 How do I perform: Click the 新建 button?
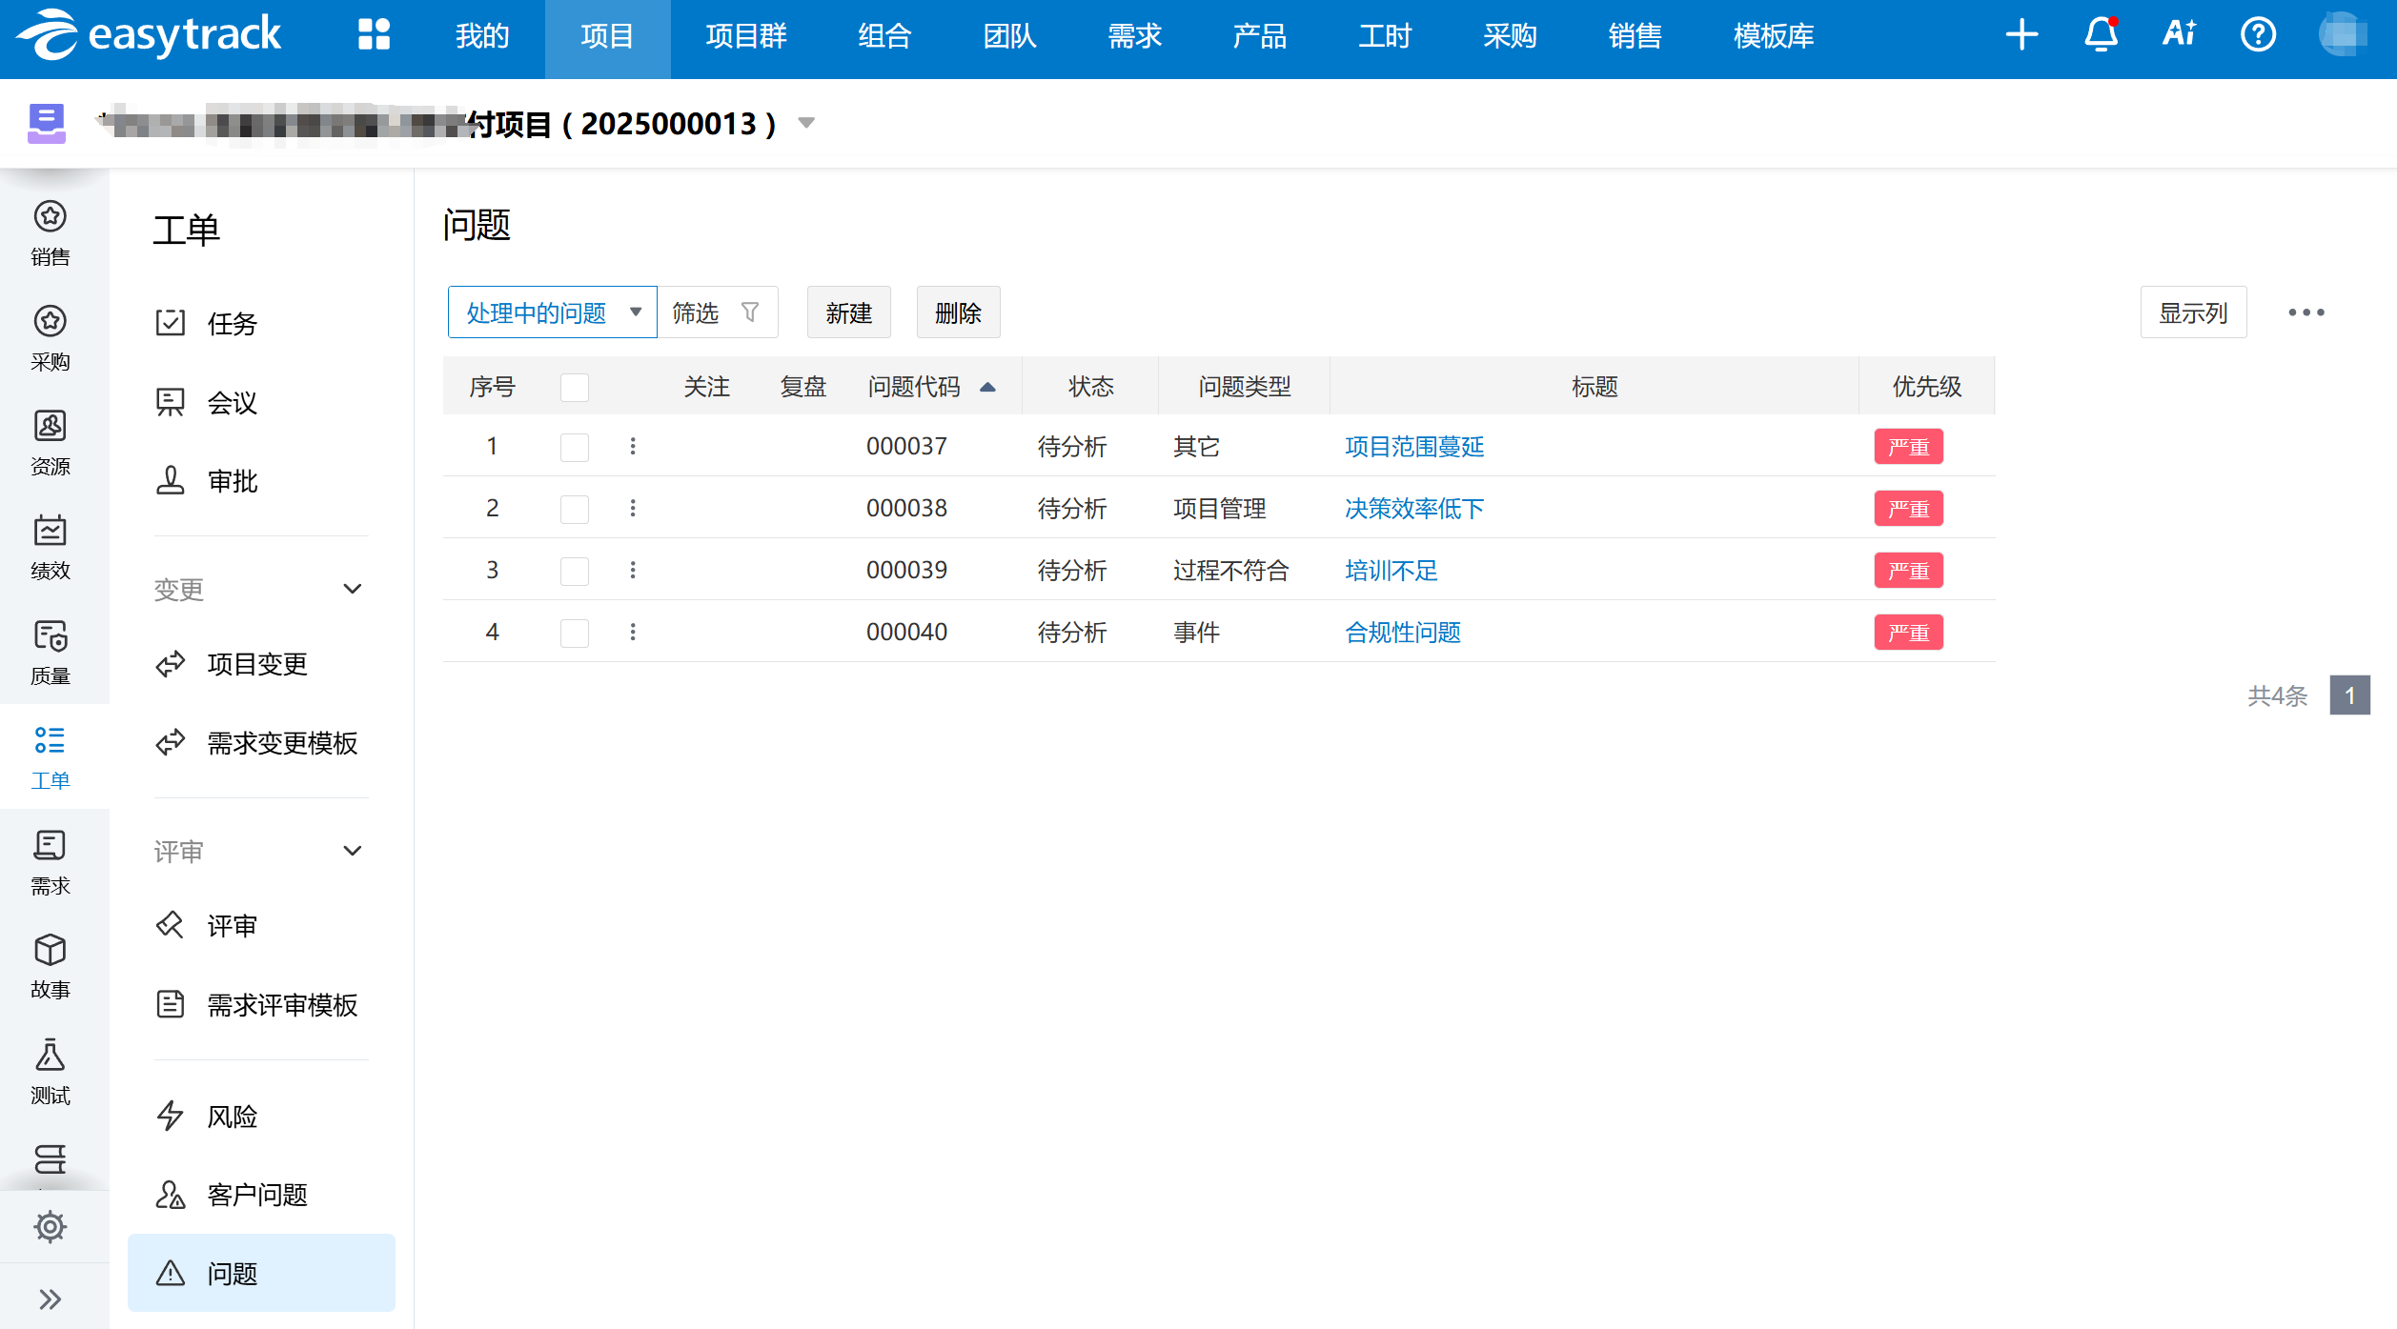click(x=848, y=312)
